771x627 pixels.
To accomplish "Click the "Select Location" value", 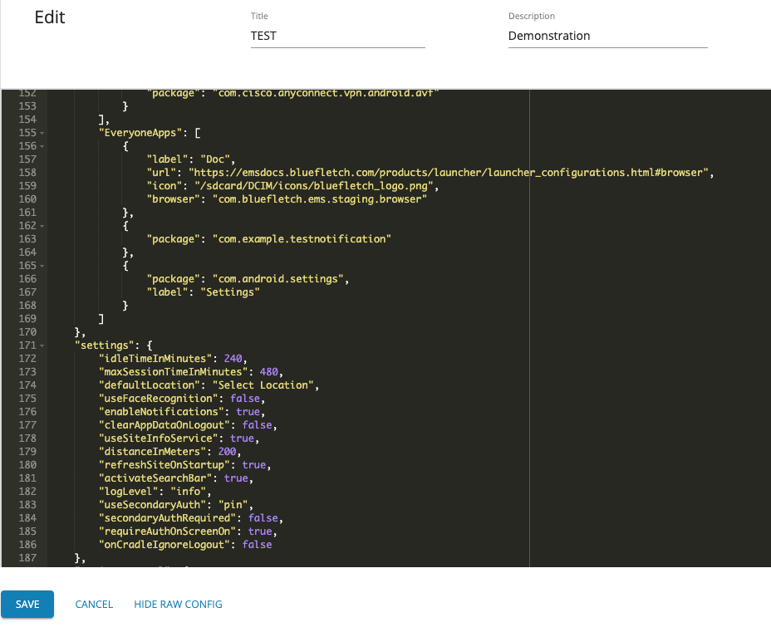I will pos(263,385).
